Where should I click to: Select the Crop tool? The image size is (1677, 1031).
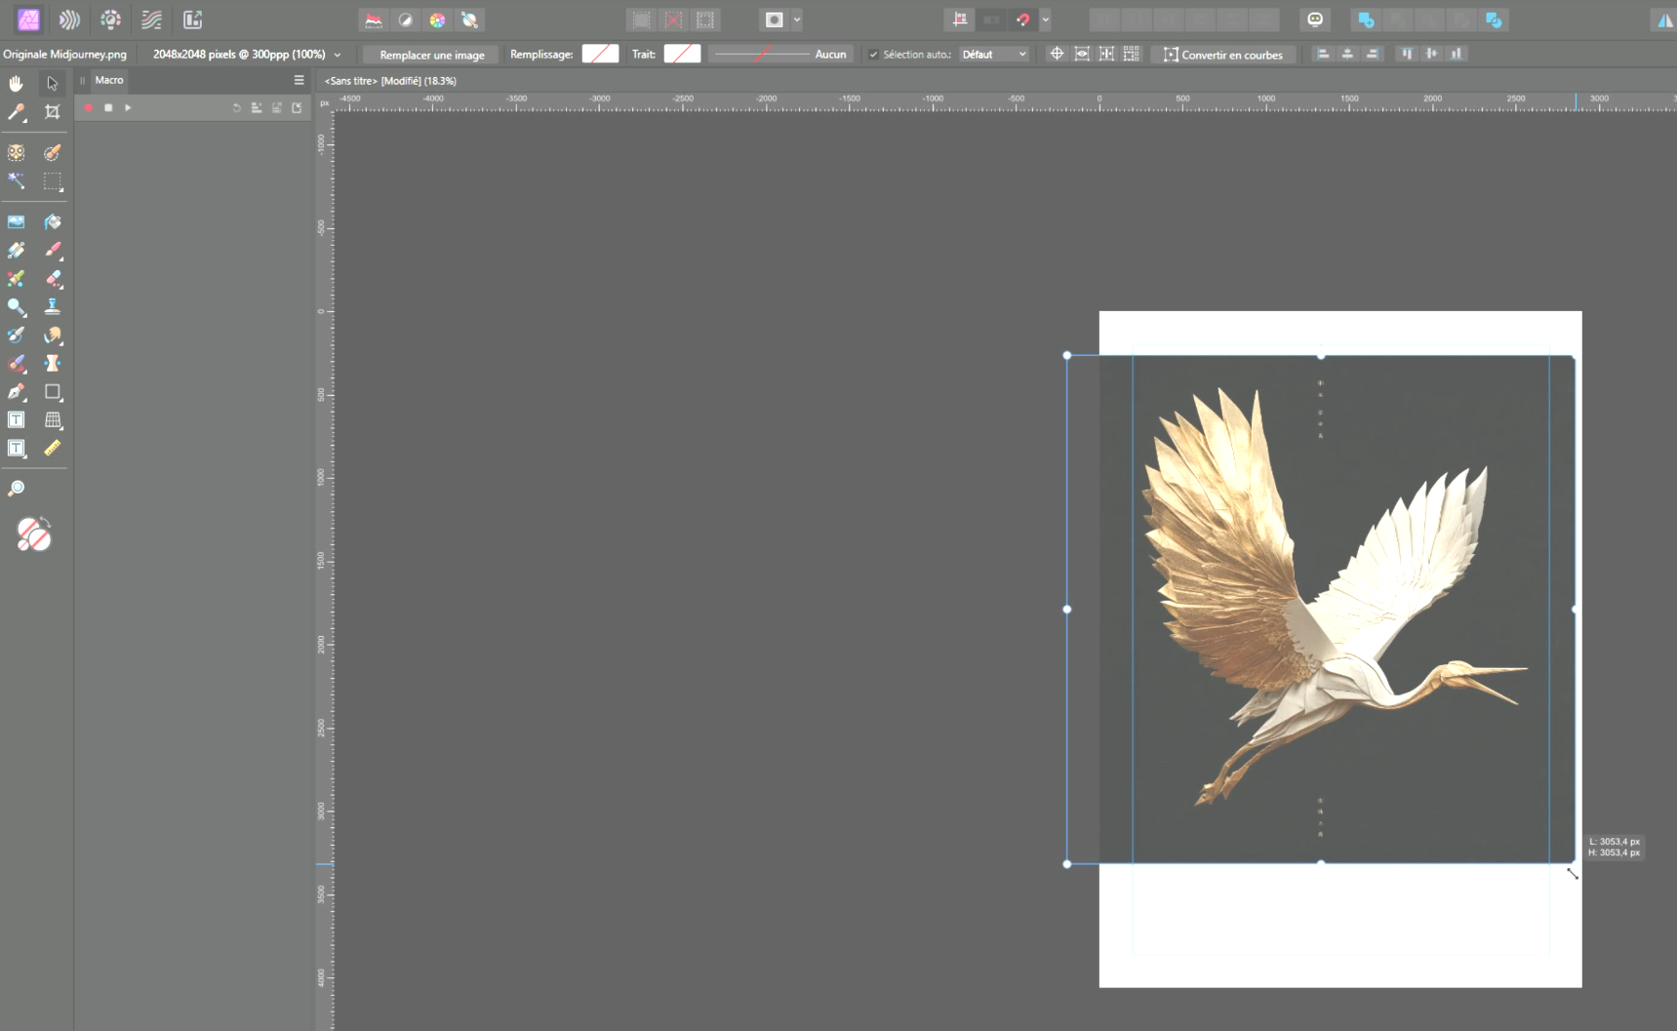[x=53, y=112]
